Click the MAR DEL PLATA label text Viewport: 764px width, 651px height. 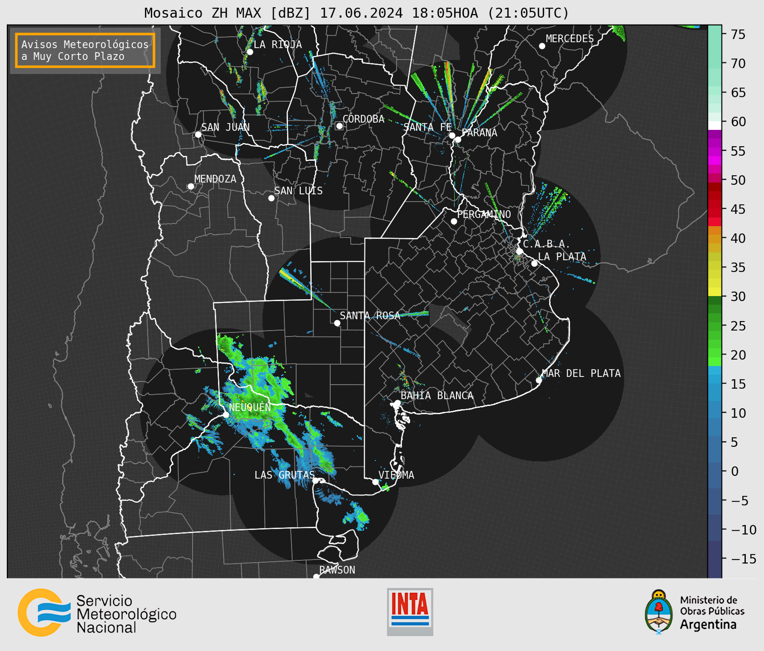581,373
